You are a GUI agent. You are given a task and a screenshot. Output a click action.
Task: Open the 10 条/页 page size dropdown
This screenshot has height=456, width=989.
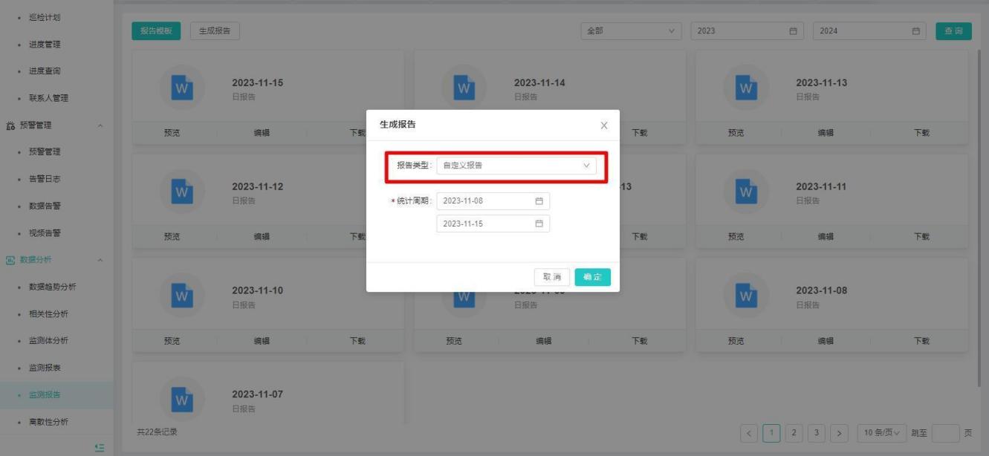pos(882,433)
